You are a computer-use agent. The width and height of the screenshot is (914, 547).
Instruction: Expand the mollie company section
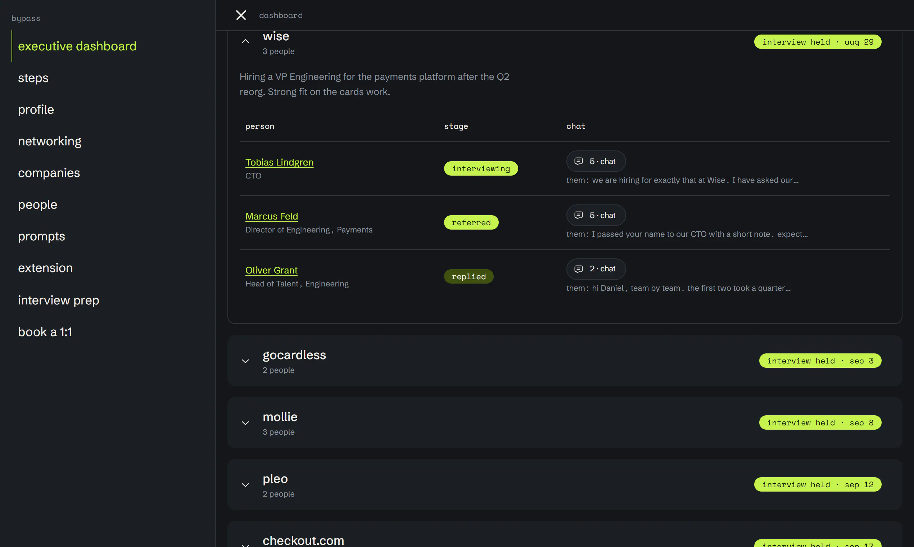[x=245, y=423]
